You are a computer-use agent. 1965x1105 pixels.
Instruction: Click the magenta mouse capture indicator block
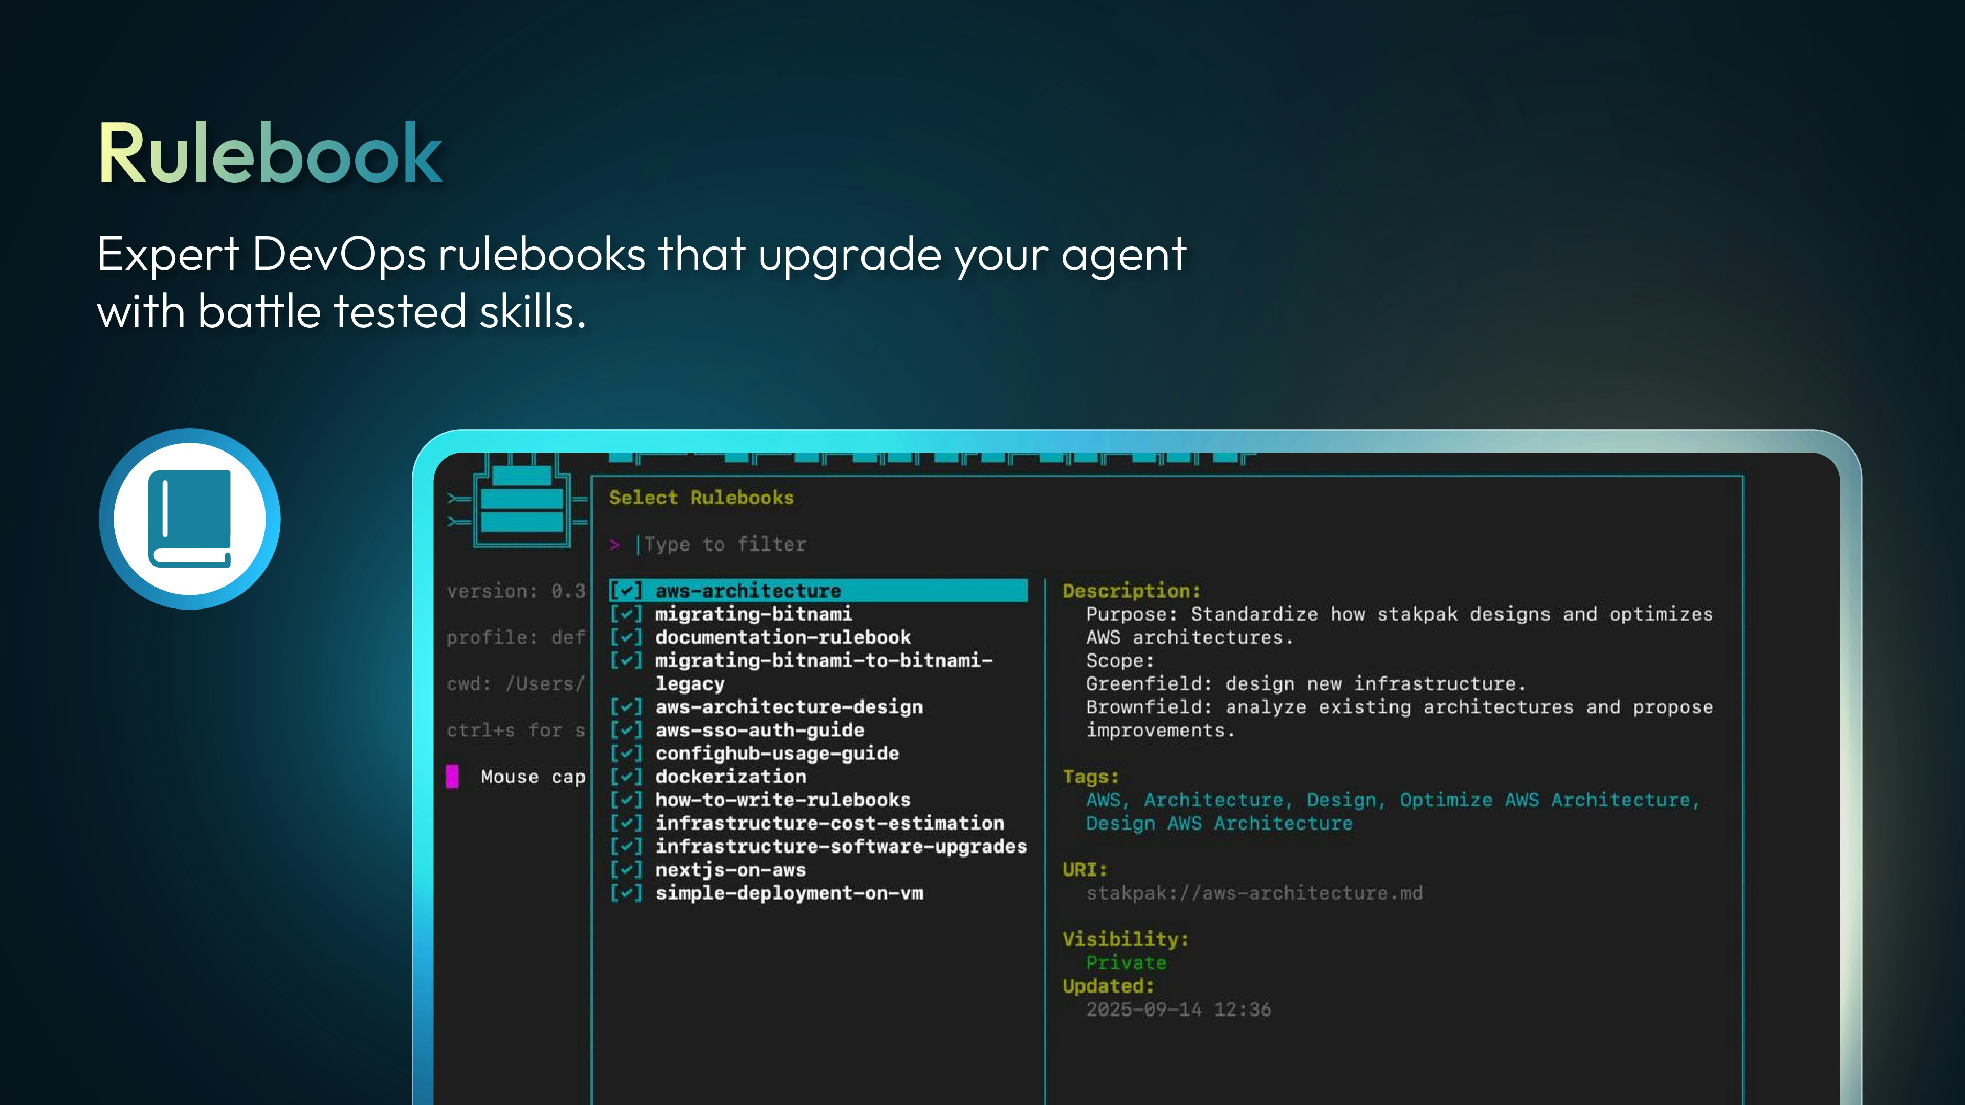pos(453,777)
